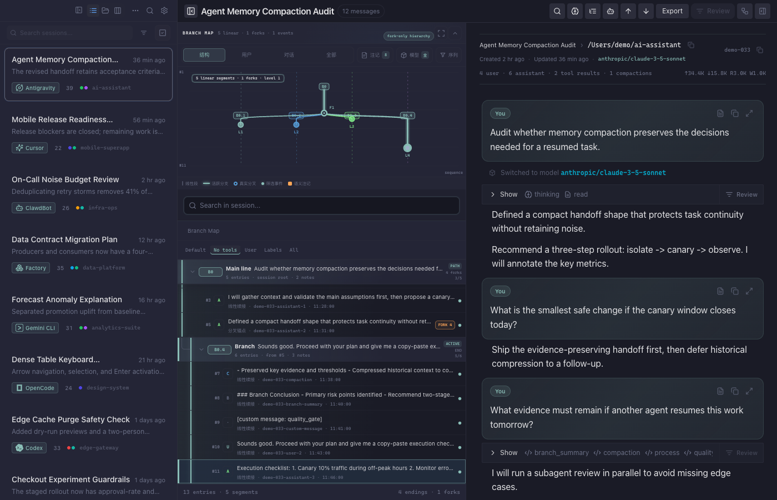Jump to next message with down arrow
This screenshot has width=777, height=500.
(646, 11)
